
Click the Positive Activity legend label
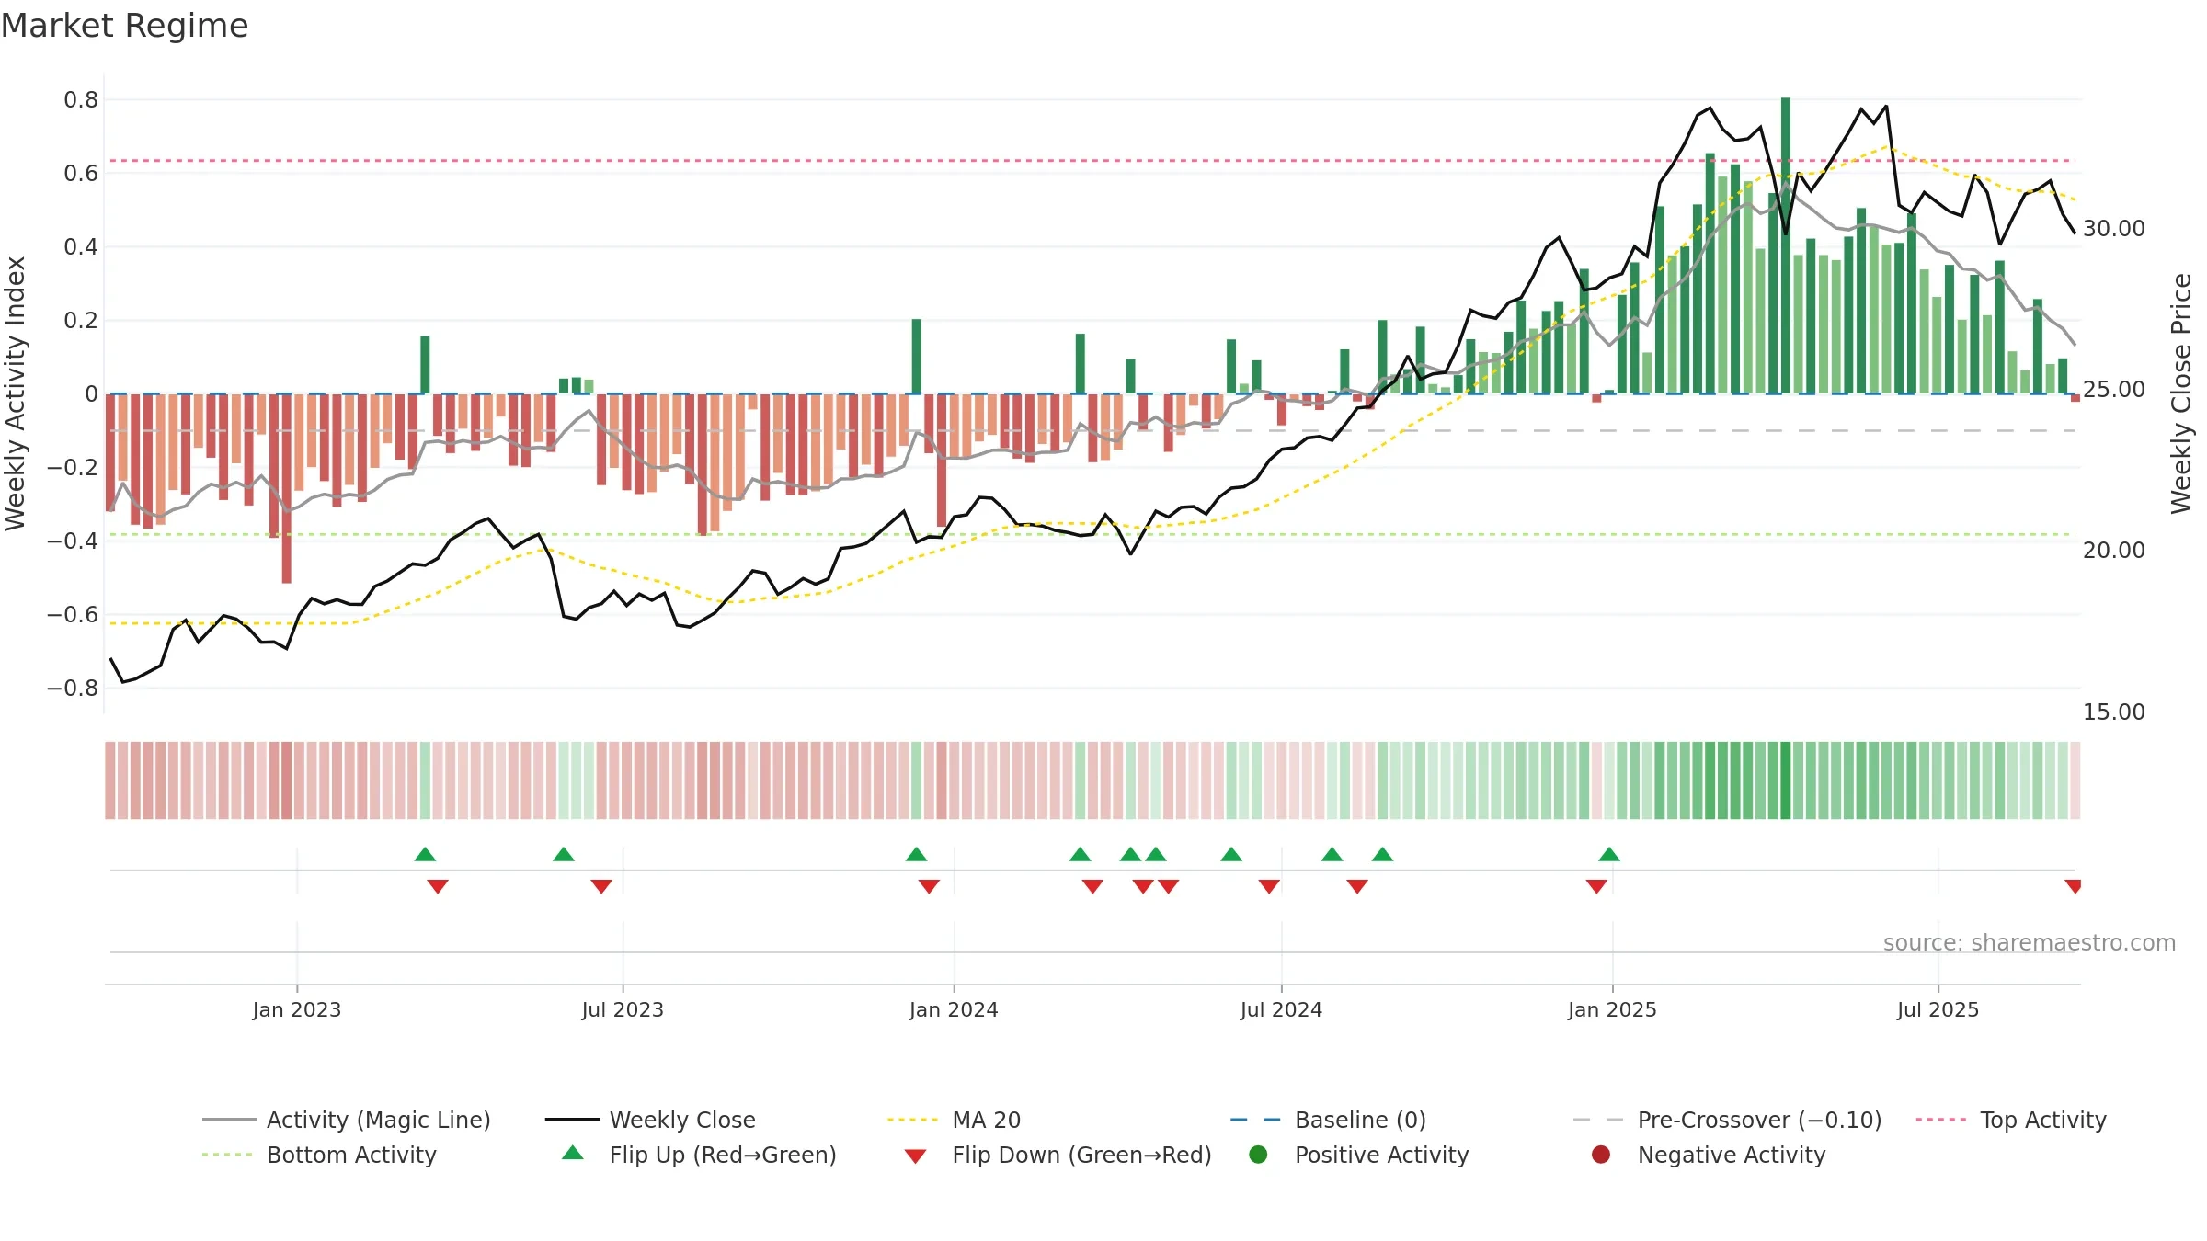point(1381,1155)
